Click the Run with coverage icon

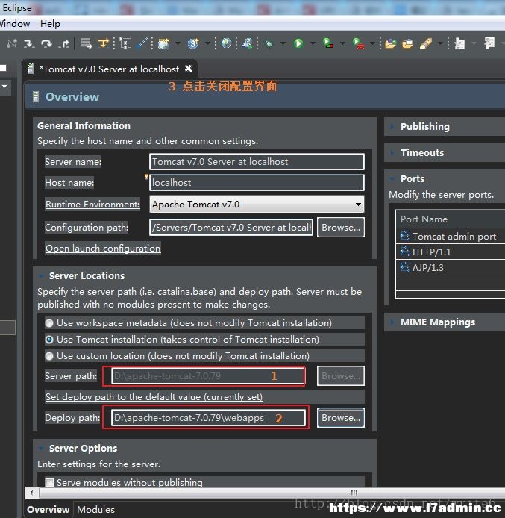[328, 43]
